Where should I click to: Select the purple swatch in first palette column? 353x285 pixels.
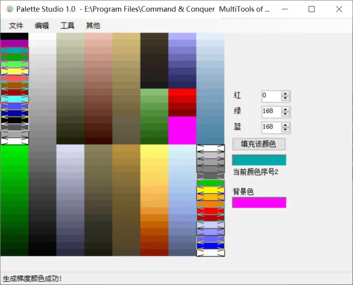tap(14, 43)
